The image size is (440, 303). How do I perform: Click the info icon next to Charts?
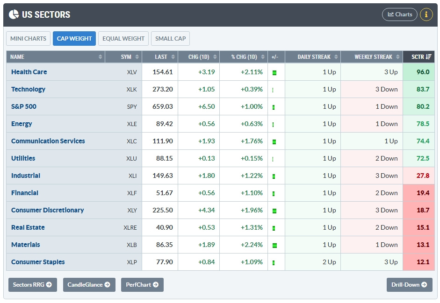point(426,14)
